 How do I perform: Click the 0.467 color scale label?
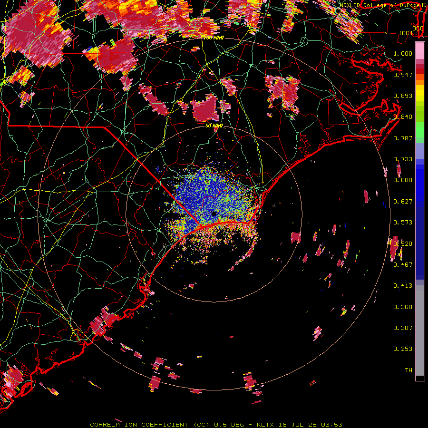coord(403,265)
